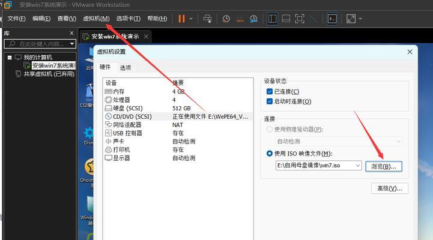433x240 pixels.
Task: Open the 文件(F) menu
Action: coord(16,19)
